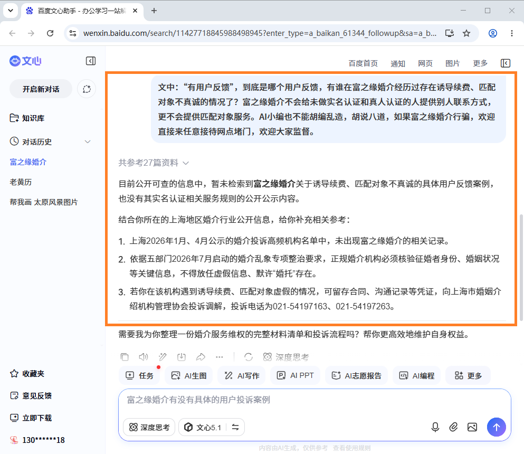Open 查看使用规则 link
The image size is (524, 454).
(x=351, y=448)
